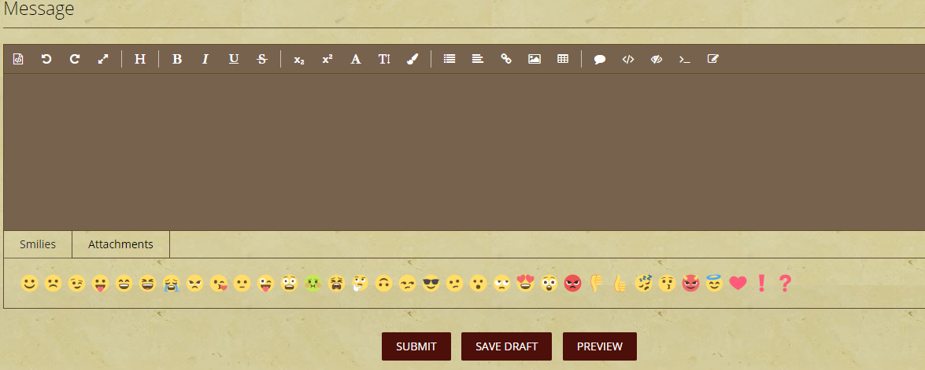This screenshot has width=925, height=370.
Task: Open the font size (T) picker
Action: 384,59
